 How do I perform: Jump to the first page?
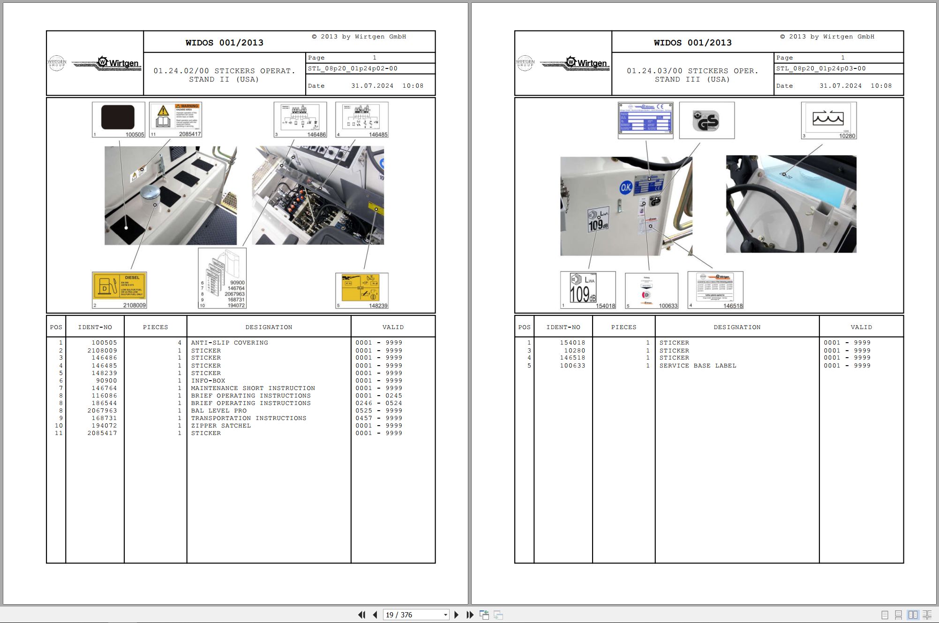click(361, 615)
